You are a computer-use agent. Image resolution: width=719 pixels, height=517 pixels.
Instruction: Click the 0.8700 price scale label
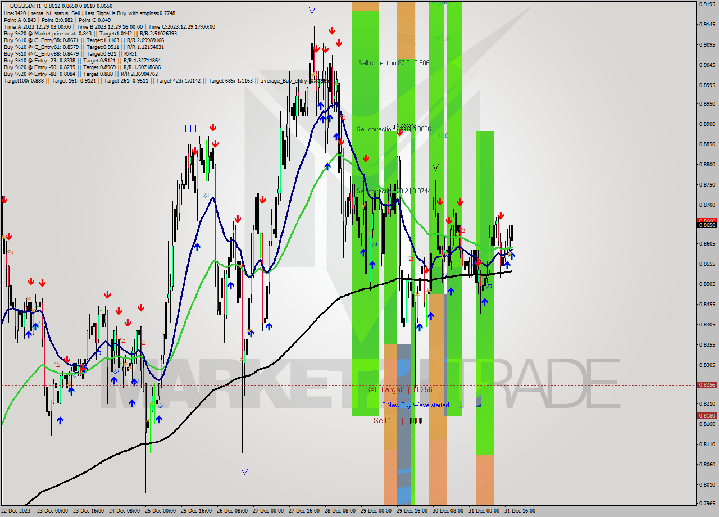coord(707,205)
